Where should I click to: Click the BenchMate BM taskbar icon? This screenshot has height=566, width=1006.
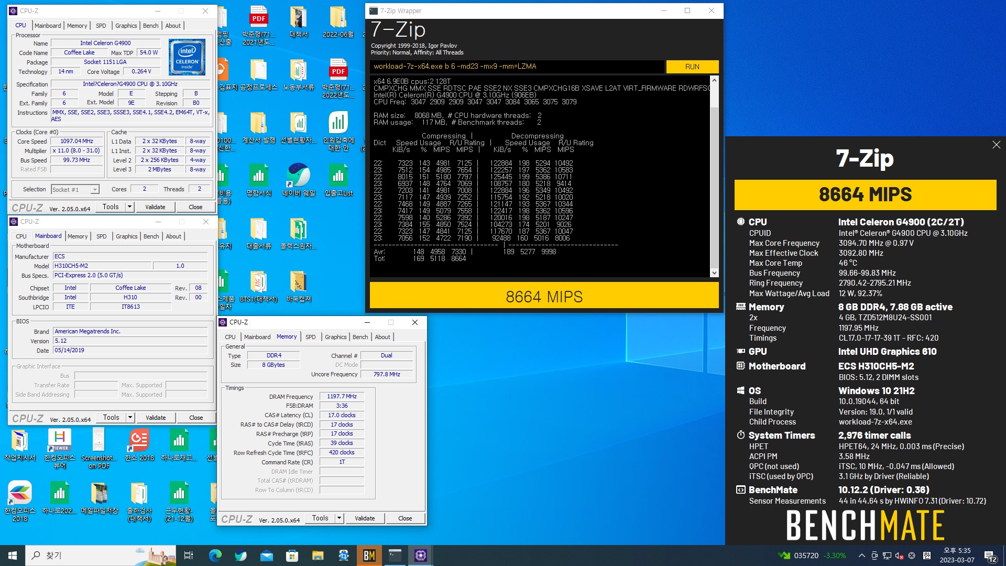tap(369, 556)
